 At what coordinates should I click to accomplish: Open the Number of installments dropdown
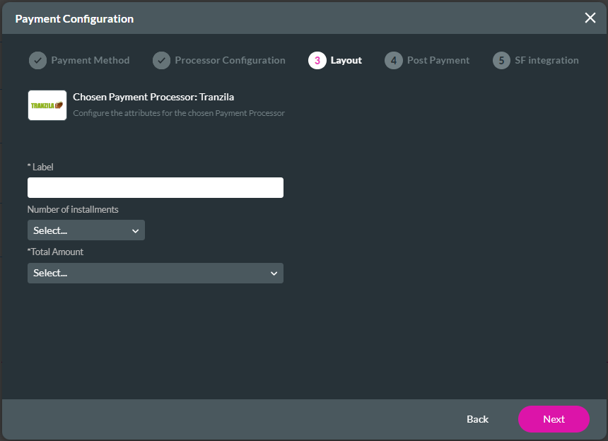86,230
